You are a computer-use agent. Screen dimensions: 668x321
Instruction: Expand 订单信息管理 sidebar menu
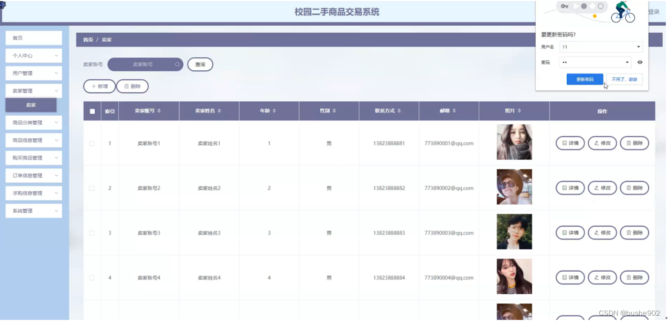(34, 176)
